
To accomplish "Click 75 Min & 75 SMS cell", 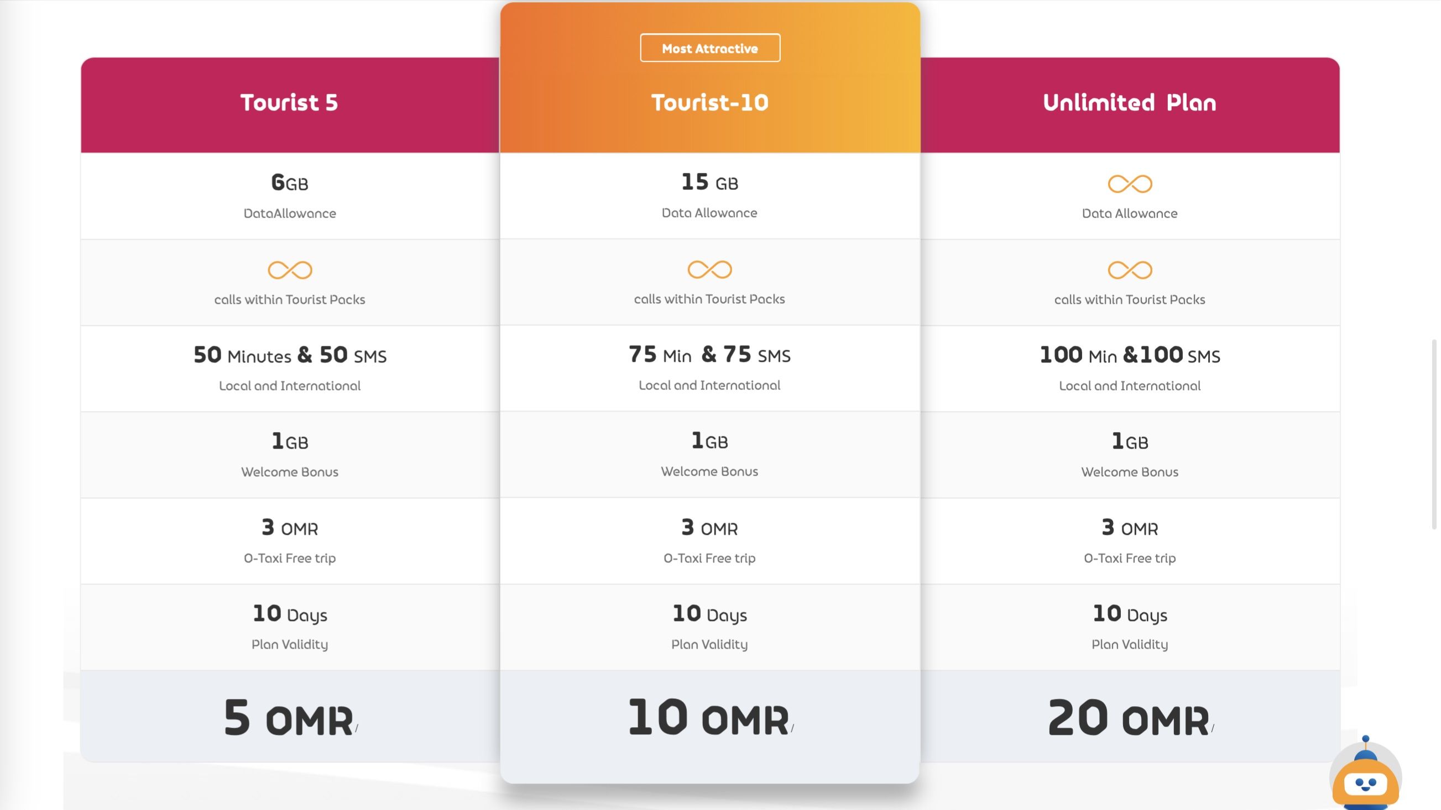I will pyautogui.click(x=710, y=369).
